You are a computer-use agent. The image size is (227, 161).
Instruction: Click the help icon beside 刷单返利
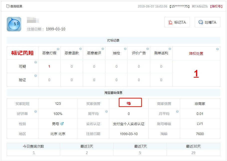[170, 49]
